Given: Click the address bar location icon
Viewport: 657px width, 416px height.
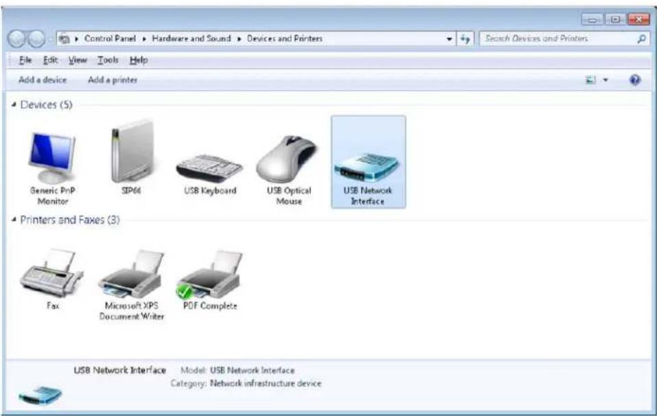Looking at the screenshot, I should click(x=64, y=39).
